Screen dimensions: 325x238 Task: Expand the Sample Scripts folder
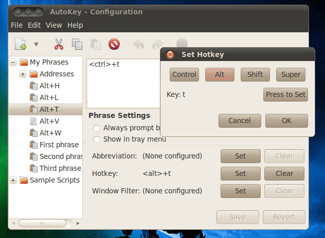pyautogui.click(x=13, y=180)
